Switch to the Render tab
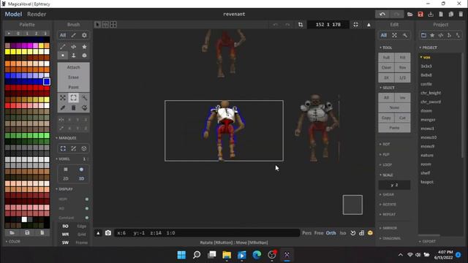This screenshot has width=468, height=263. [37, 14]
